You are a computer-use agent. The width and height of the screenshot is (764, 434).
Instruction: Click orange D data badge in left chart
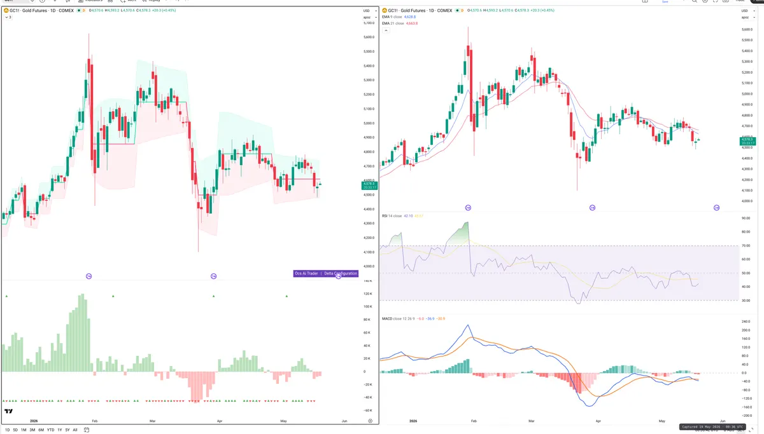84,11
